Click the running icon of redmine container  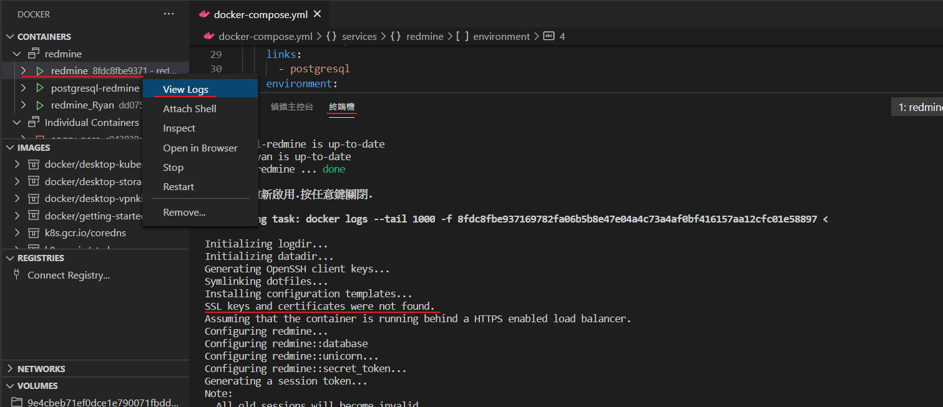pyautogui.click(x=40, y=71)
